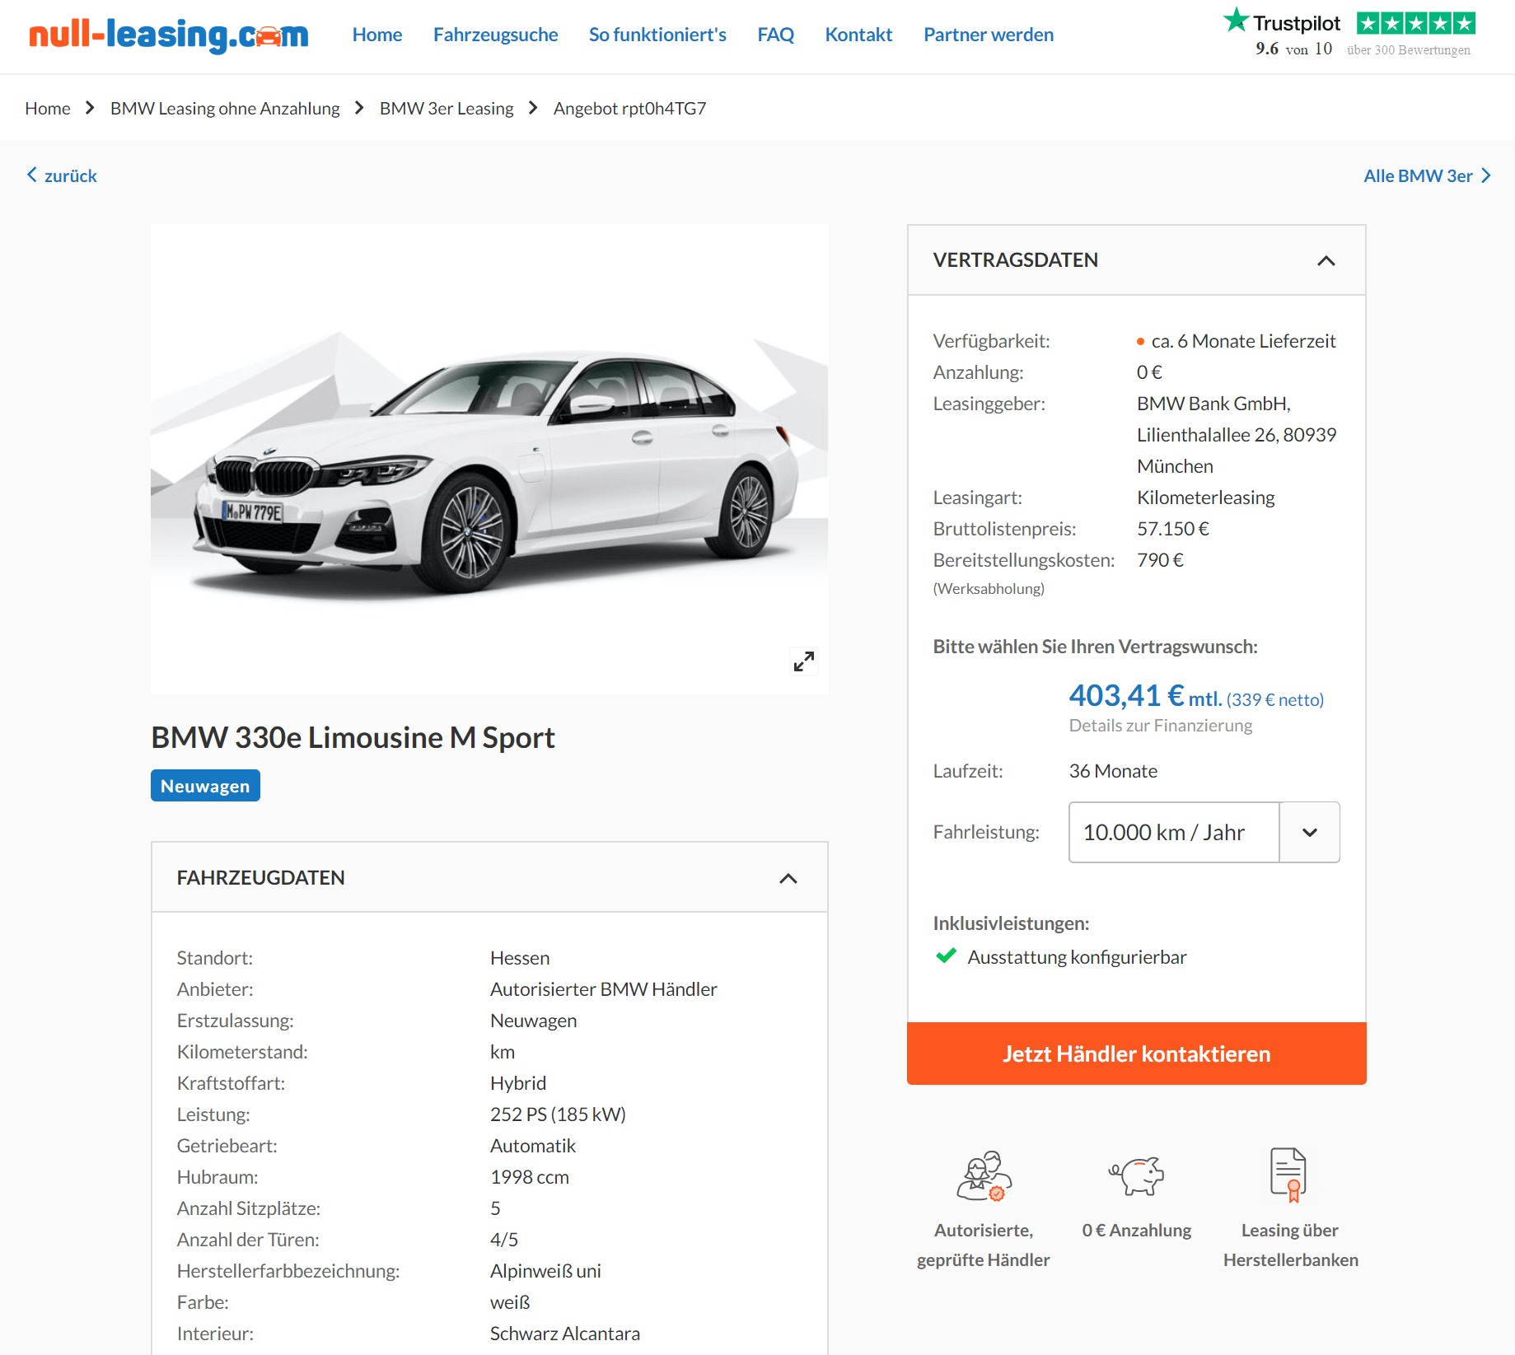Click the Kilometerleasing value
This screenshot has width=1515, height=1355.
pos(1205,498)
